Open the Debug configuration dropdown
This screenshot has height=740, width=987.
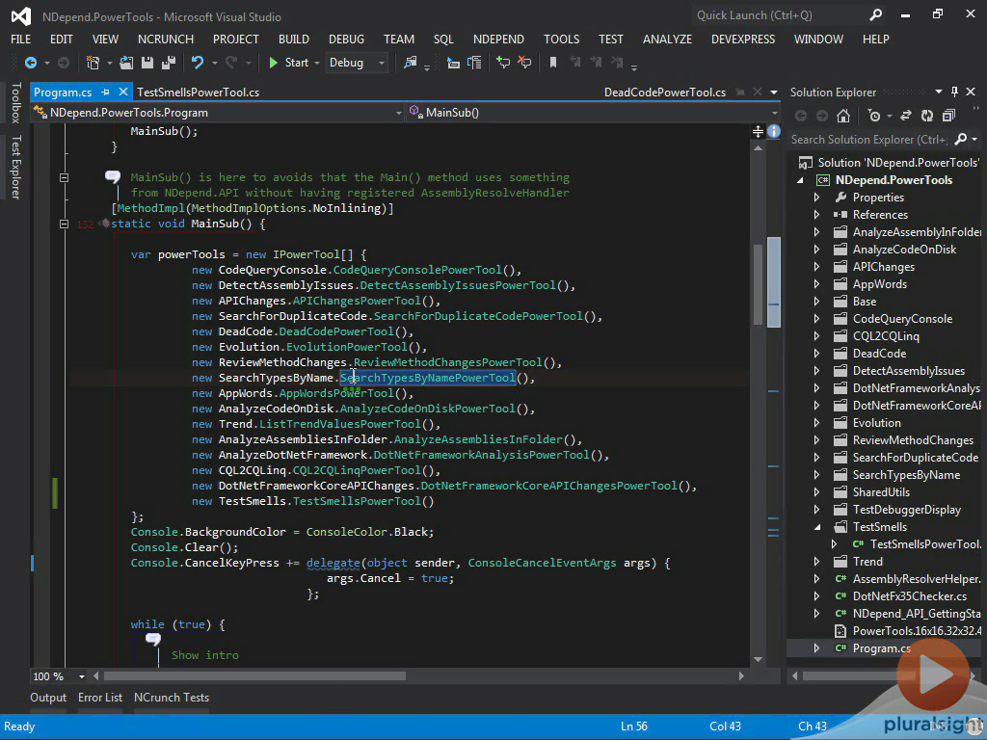382,63
